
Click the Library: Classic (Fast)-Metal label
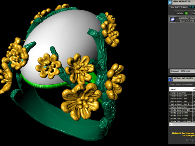181,84
